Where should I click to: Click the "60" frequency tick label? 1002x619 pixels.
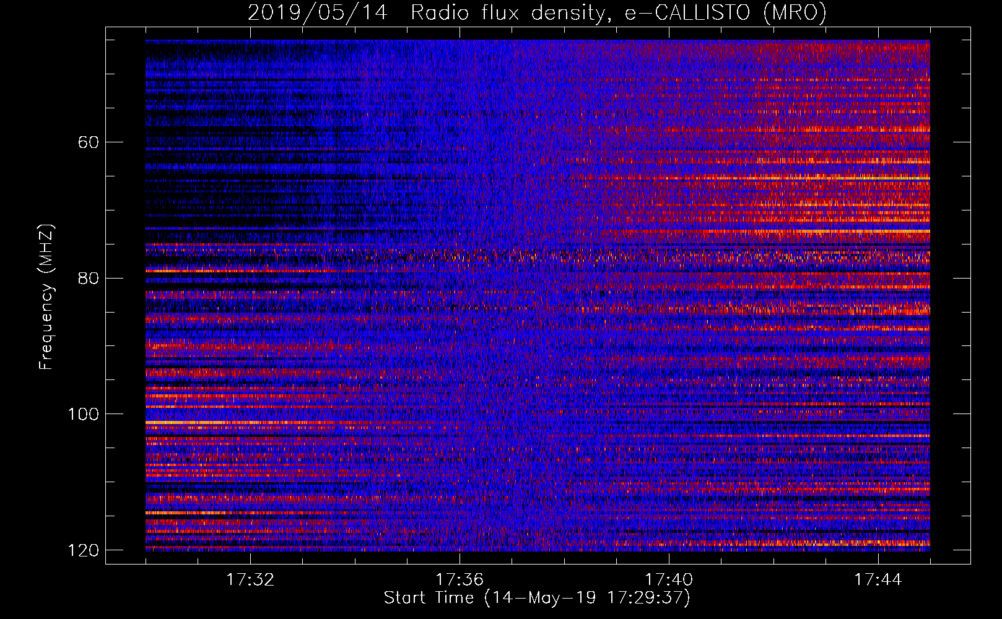point(89,142)
